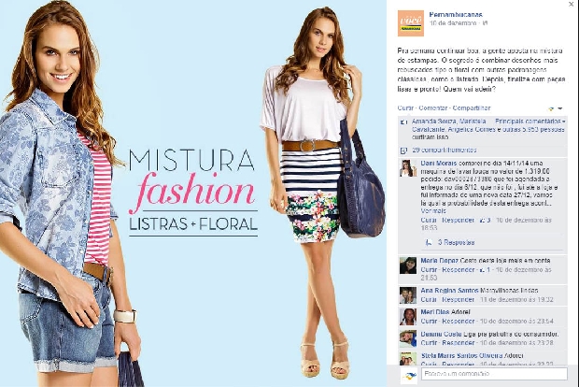Open the reaction options arrow next to Compartilhar
The image size is (579, 387).
[560, 108]
